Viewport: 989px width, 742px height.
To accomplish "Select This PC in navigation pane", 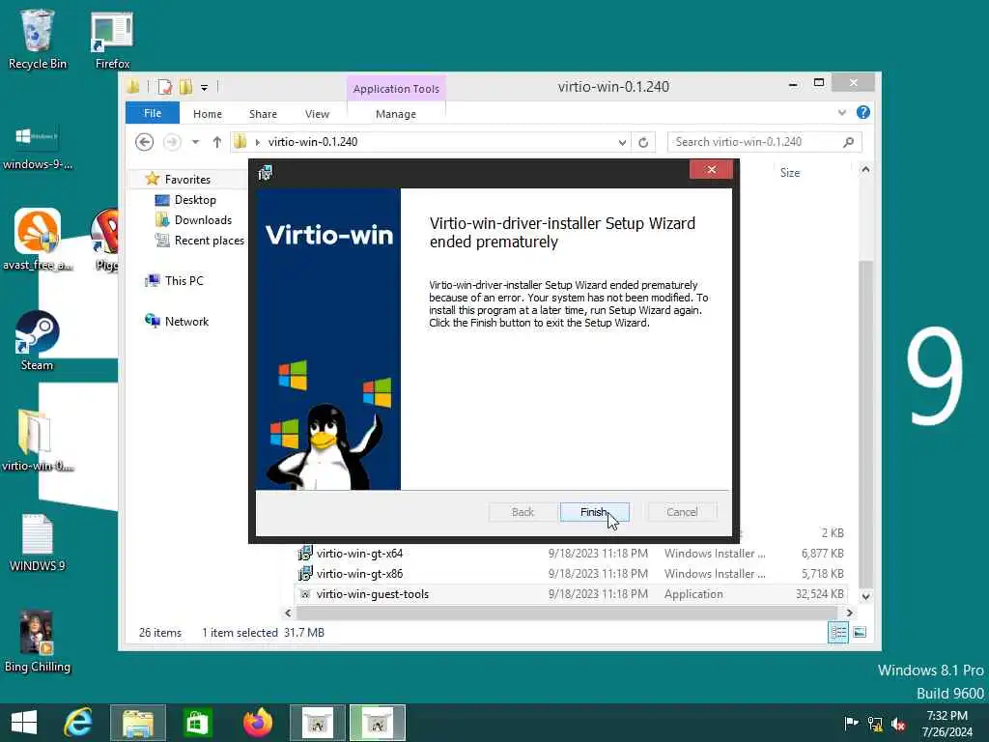I will (175, 281).
